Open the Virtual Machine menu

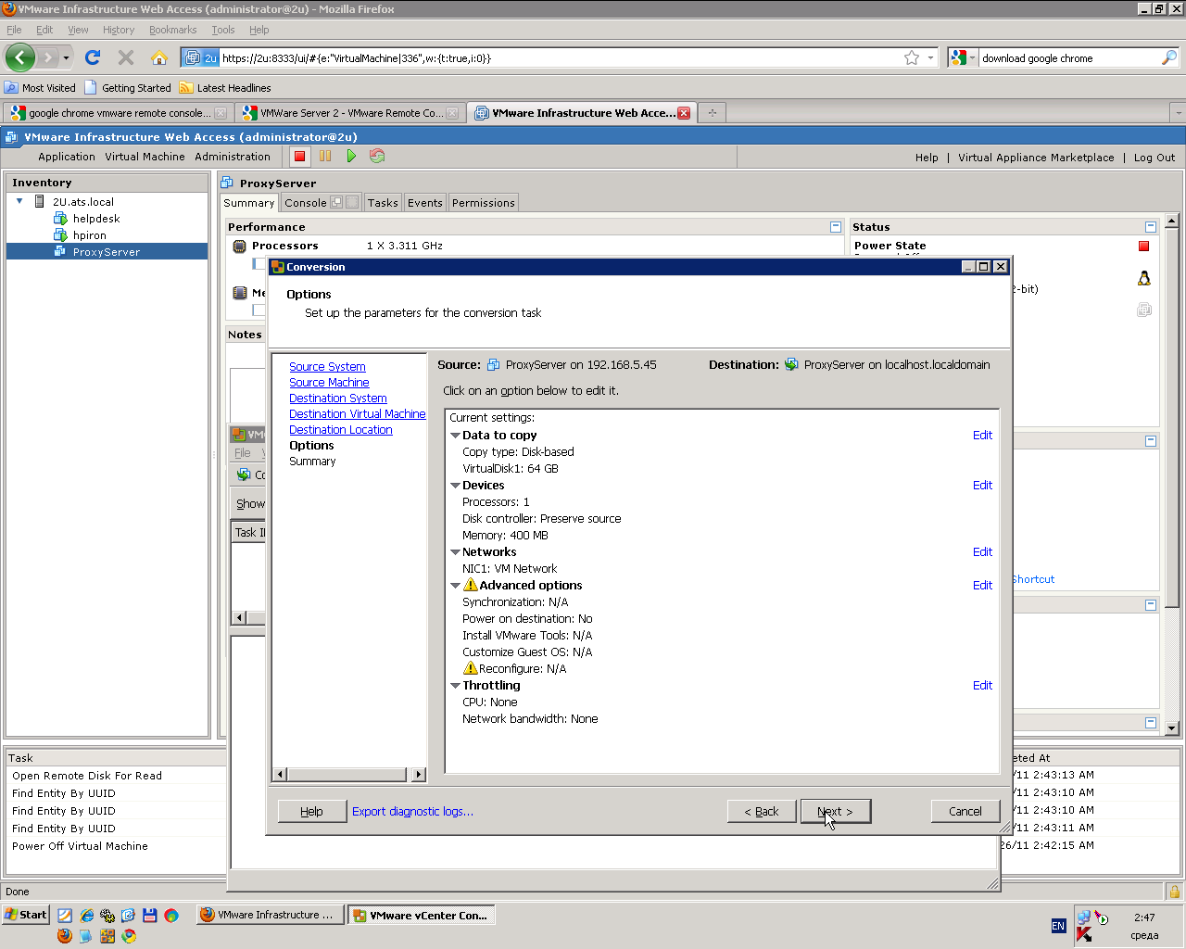click(145, 157)
